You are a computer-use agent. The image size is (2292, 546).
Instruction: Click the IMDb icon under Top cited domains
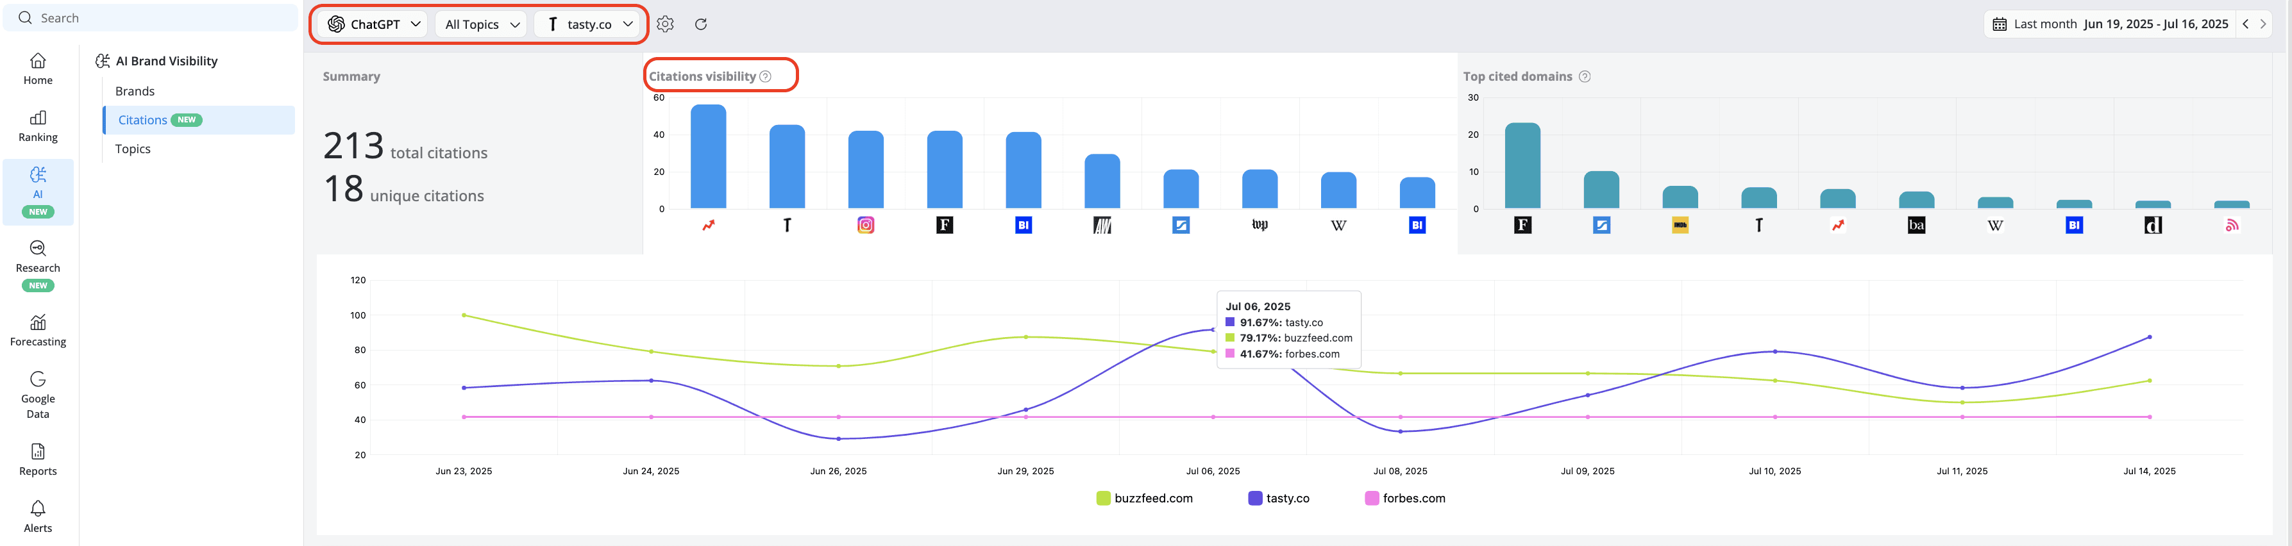[1681, 225]
